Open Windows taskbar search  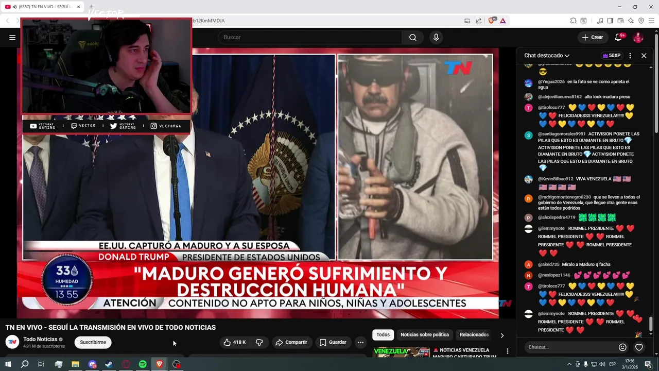[x=25, y=364]
